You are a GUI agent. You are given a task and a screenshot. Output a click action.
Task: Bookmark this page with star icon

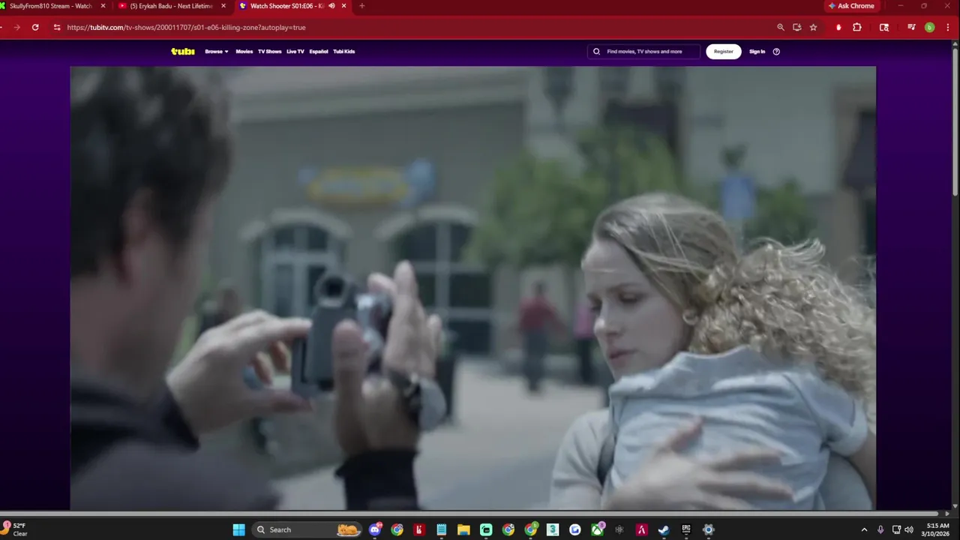[x=814, y=27]
